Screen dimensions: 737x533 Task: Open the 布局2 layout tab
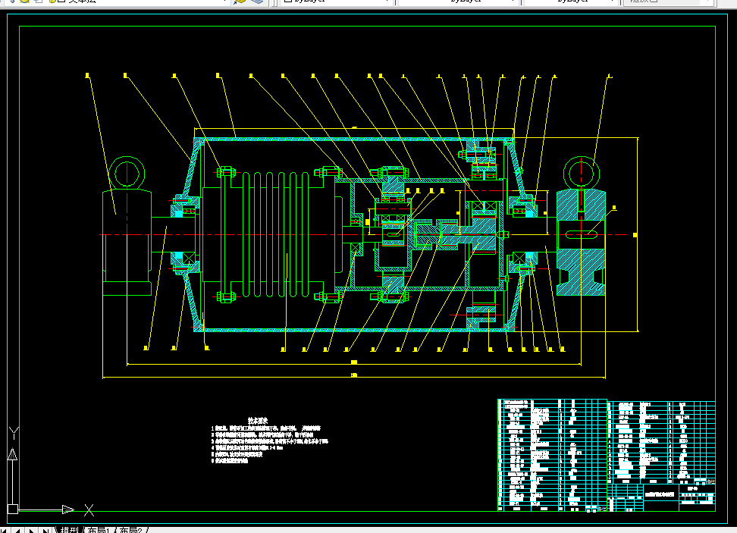point(130,530)
